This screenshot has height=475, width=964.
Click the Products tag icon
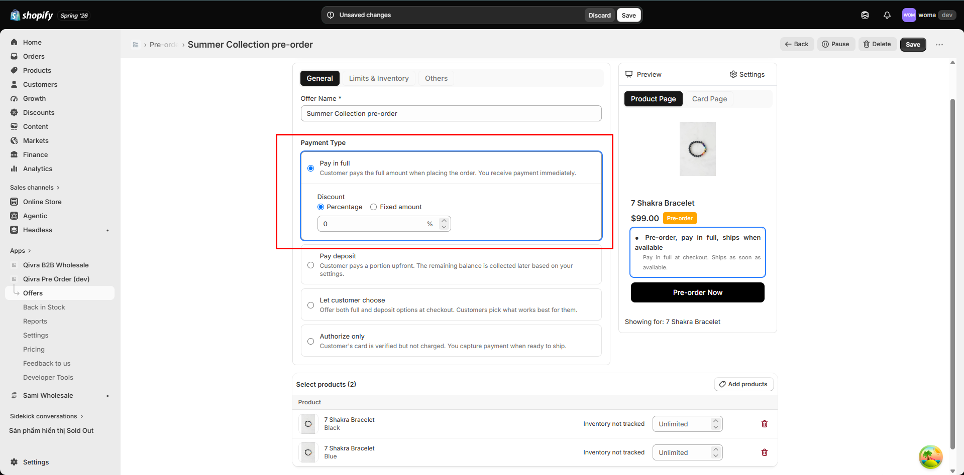[14, 70]
